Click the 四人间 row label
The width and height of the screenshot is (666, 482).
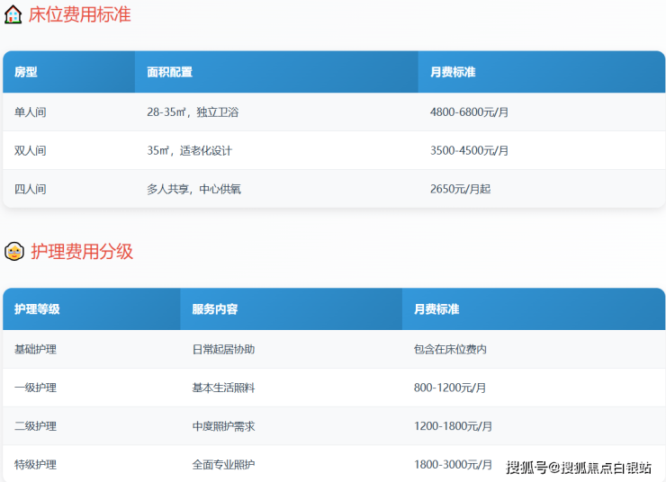tap(31, 190)
